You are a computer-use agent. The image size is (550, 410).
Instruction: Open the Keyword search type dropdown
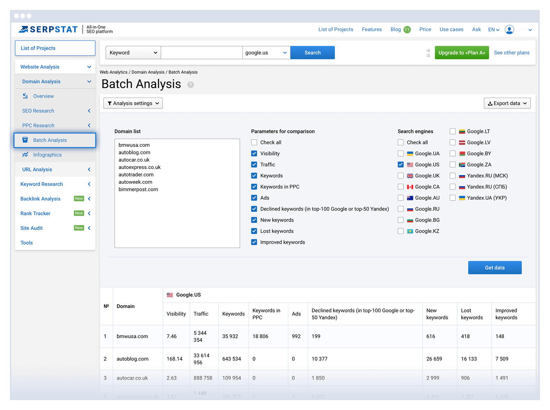(133, 53)
